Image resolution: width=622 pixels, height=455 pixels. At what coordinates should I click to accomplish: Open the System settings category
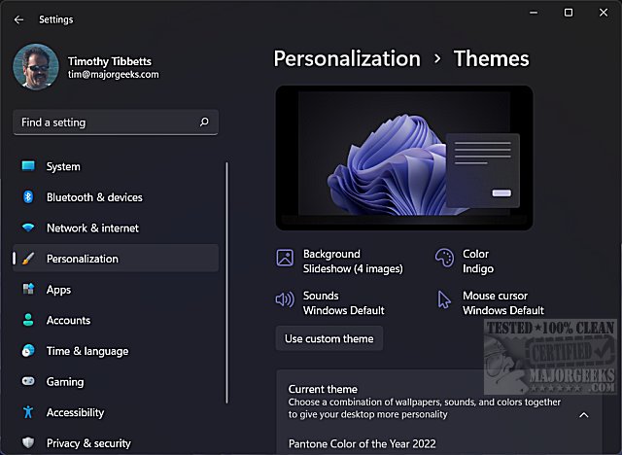pos(116,166)
